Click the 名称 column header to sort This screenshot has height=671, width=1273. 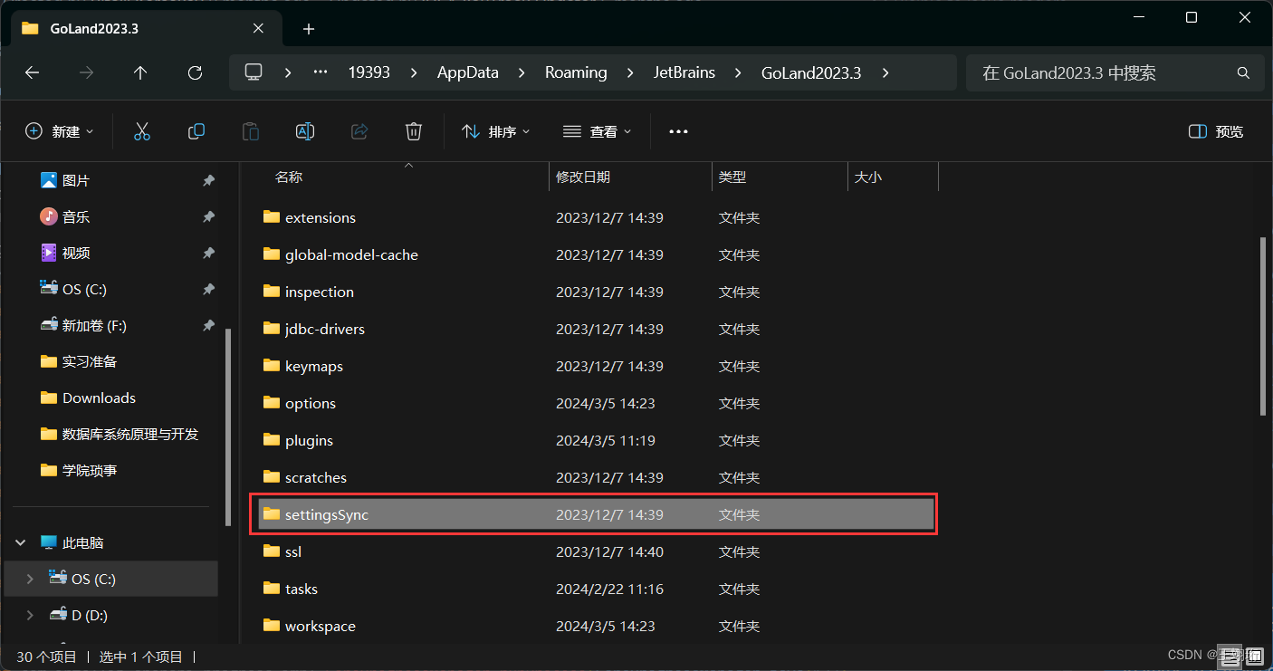point(288,177)
